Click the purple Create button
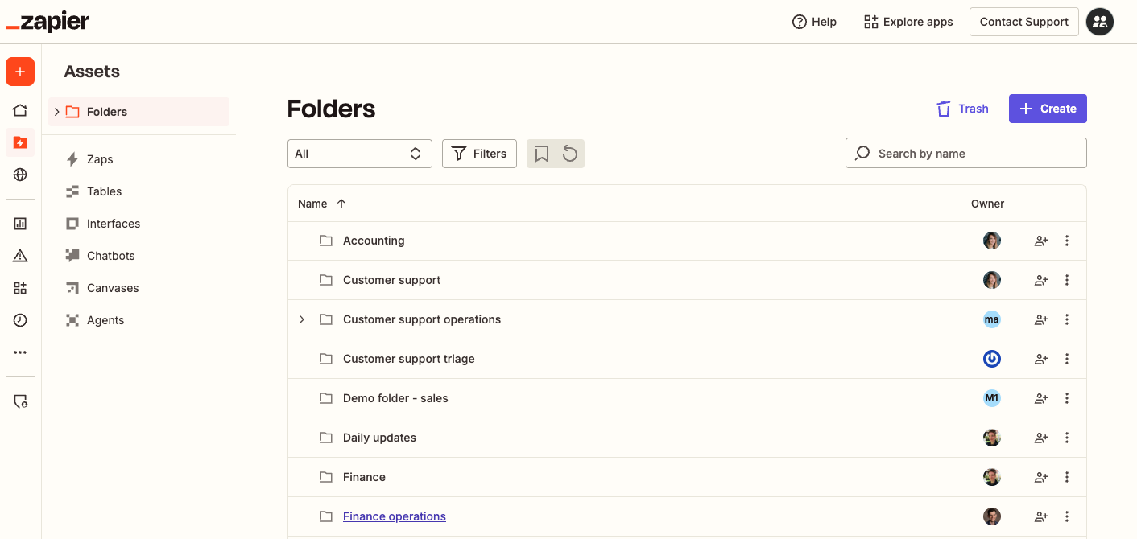 (1047, 109)
